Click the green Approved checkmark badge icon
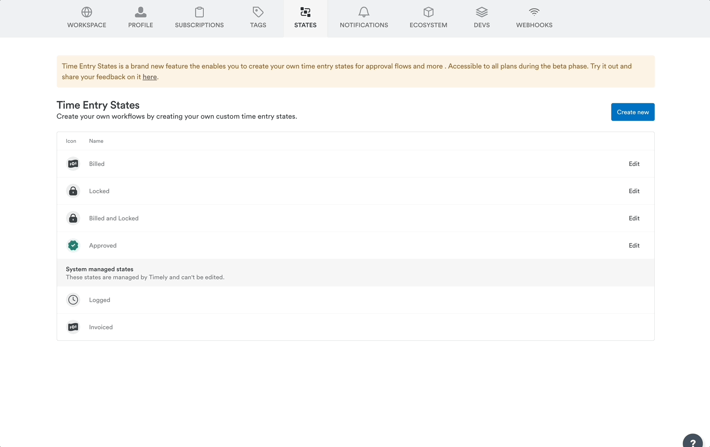The width and height of the screenshot is (710, 447). pos(73,245)
